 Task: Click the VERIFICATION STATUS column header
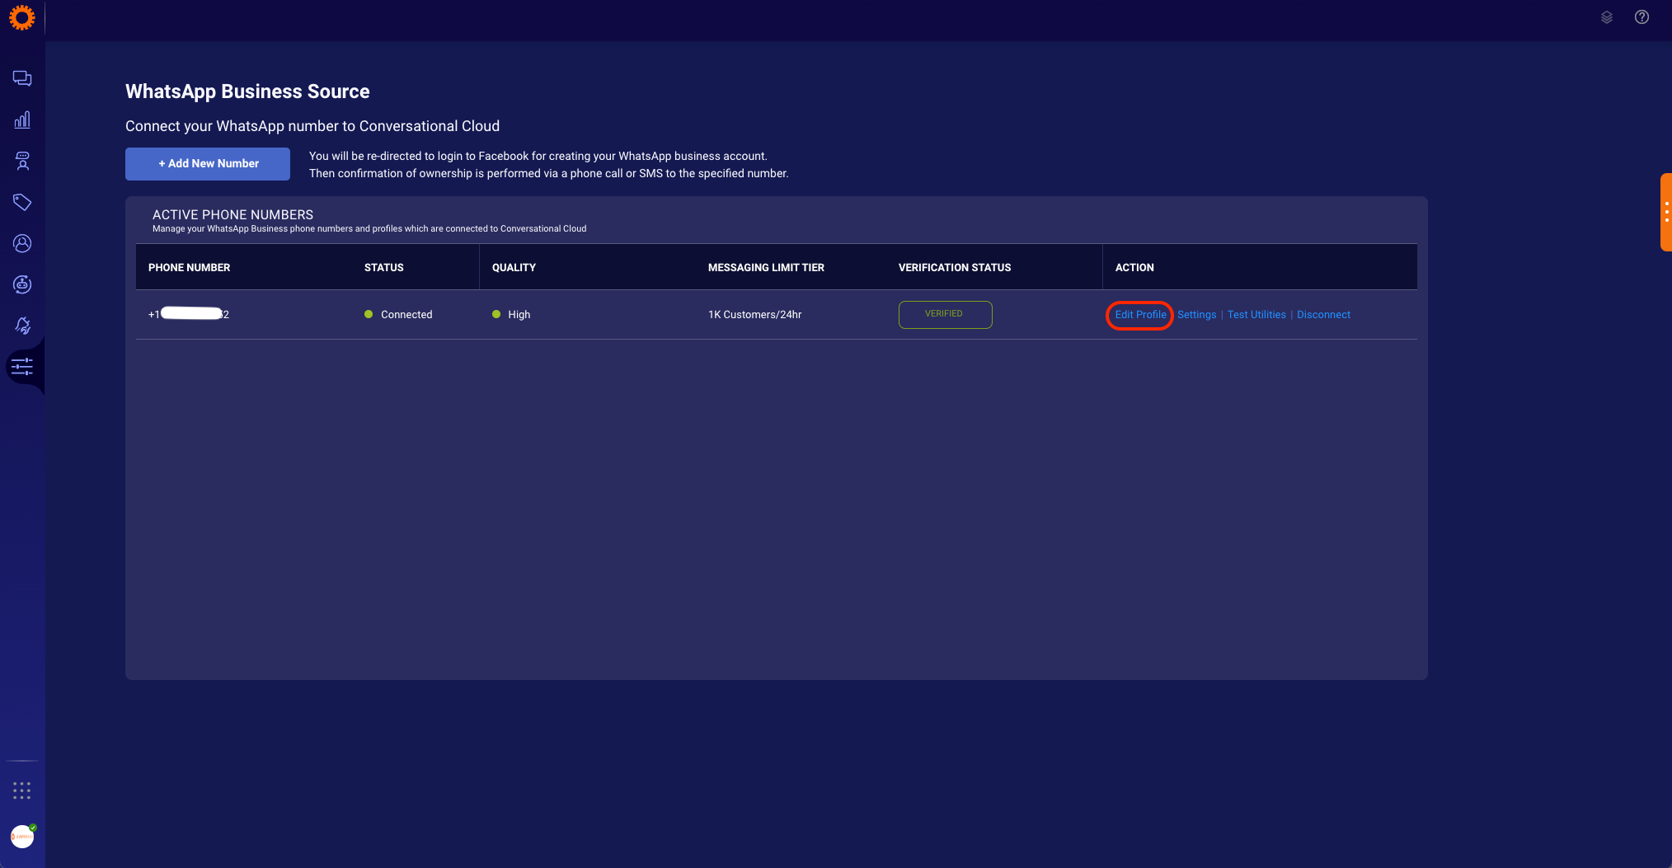[955, 268]
